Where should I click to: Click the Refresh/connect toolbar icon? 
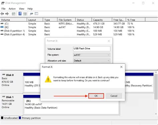31,14
